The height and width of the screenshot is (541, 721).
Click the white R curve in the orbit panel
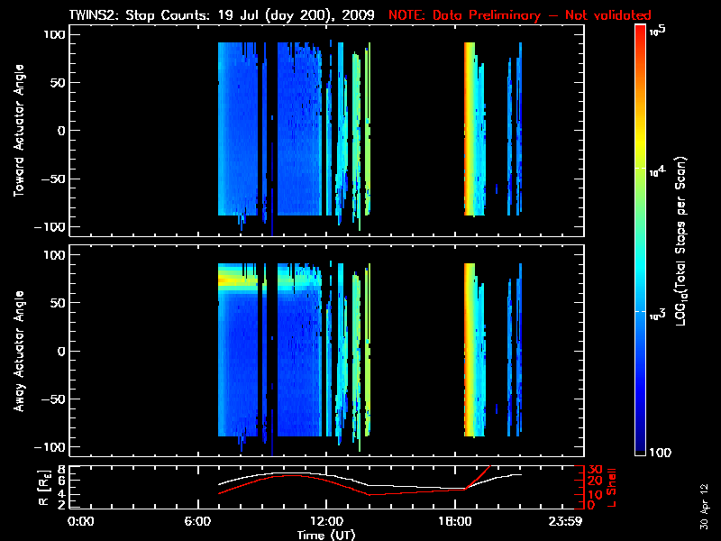[x=270, y=473]
